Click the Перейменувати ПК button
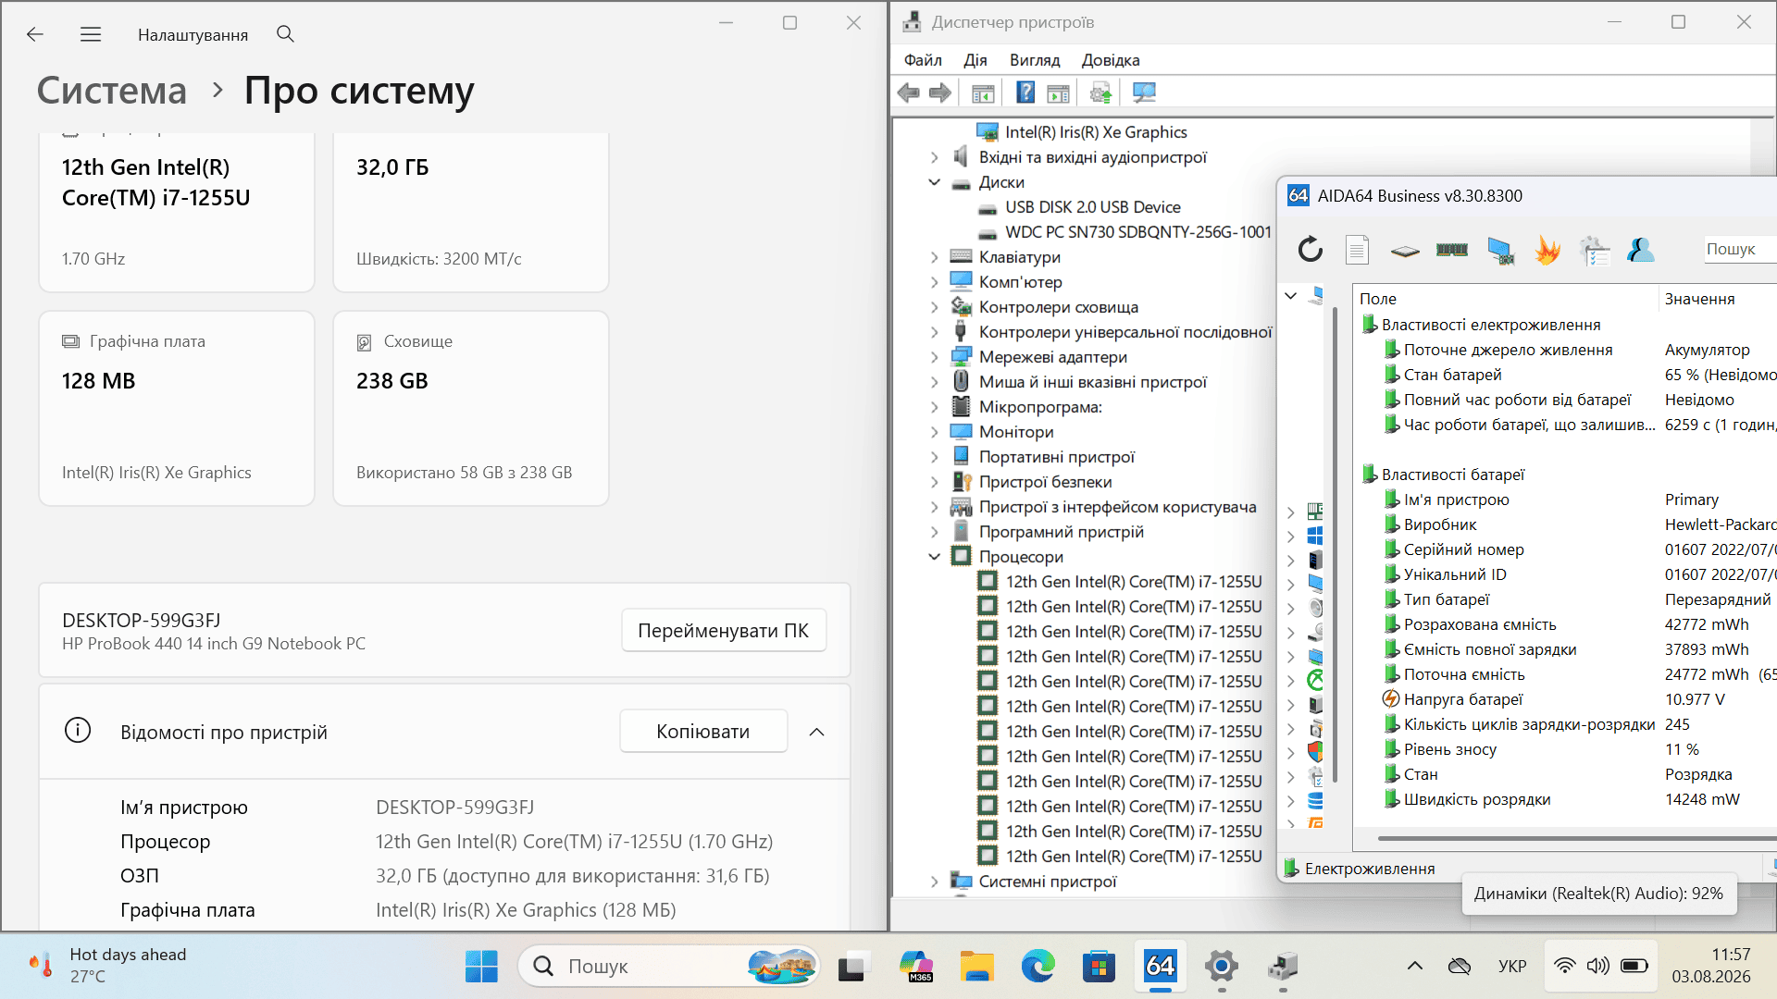 [x=724, y=630]
